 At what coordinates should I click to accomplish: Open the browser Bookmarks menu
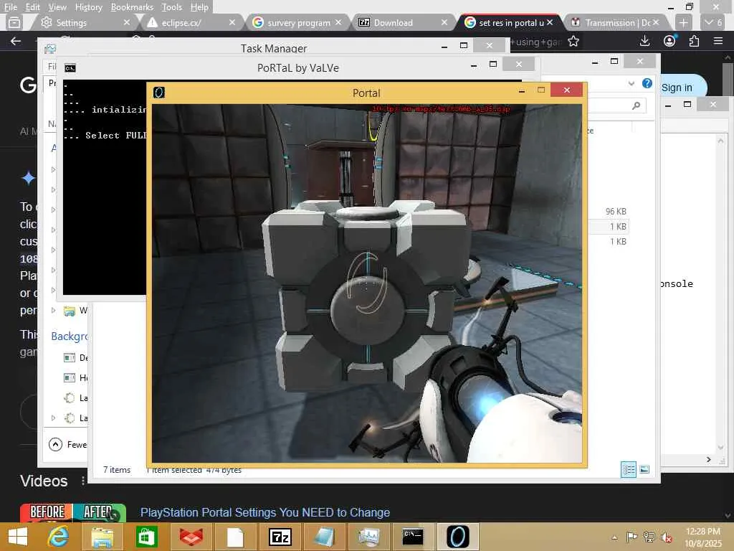click(x=132, y=7)
